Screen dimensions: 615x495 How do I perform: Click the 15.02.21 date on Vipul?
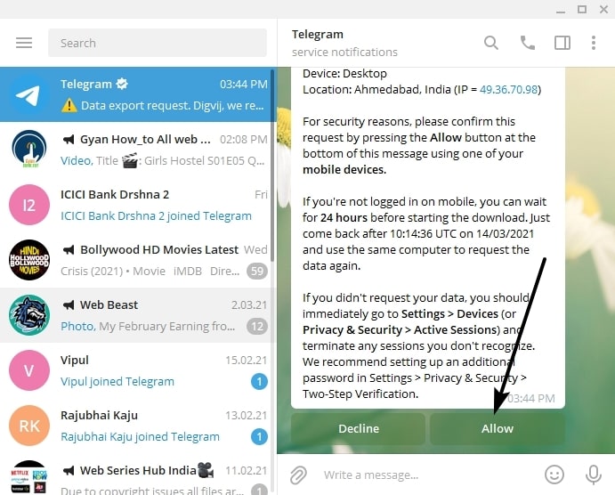point(246,360)
